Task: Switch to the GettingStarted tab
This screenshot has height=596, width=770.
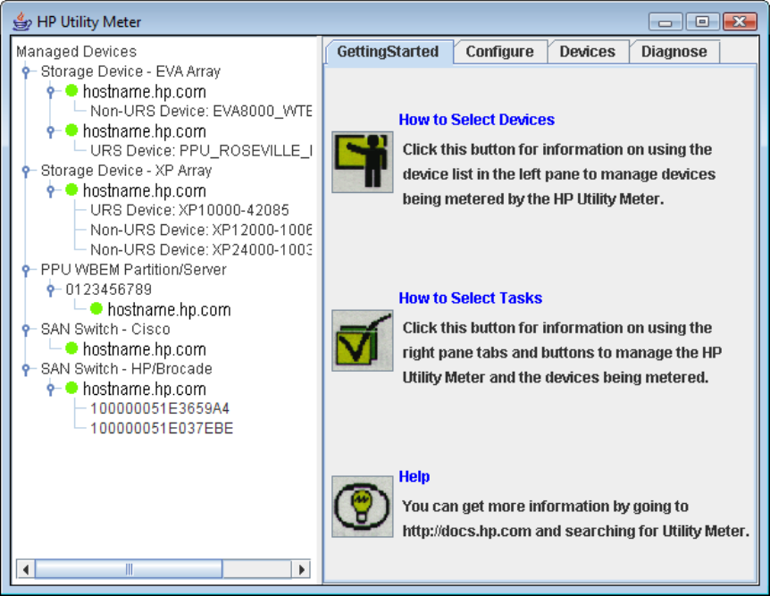Action: [x=388, y=52]
